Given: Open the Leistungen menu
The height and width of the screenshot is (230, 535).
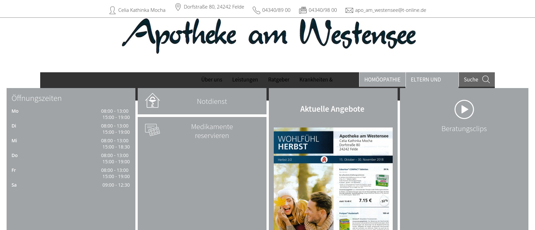Looking at the screenshot, I should click(x=245, y=80).
